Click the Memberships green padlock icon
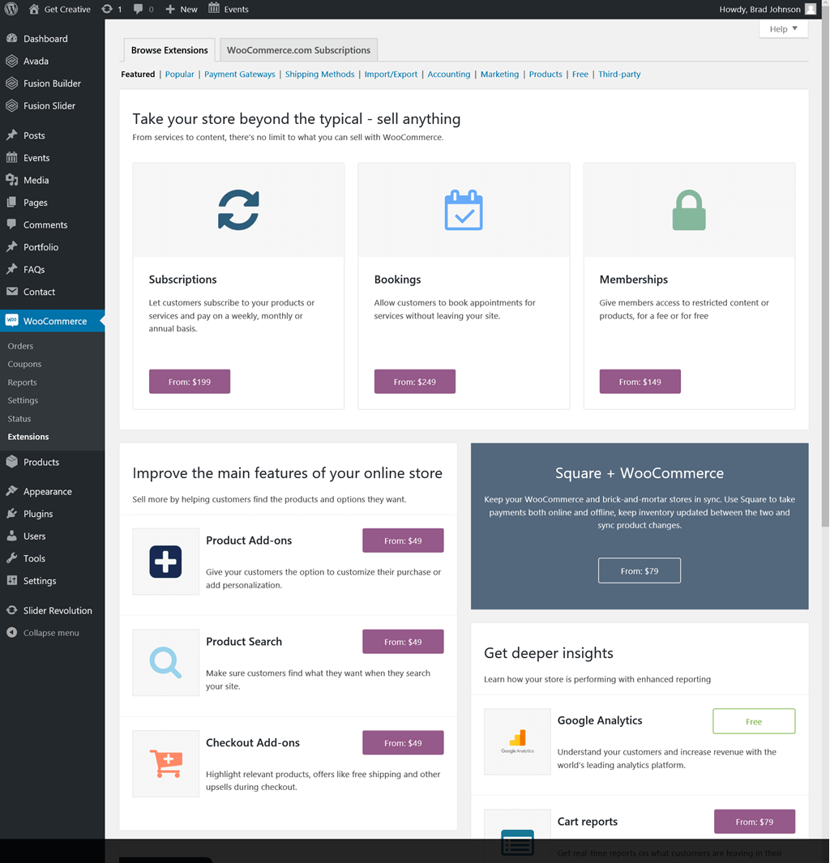The height and width of the screenshot is (863, 830). click(688, 210)
